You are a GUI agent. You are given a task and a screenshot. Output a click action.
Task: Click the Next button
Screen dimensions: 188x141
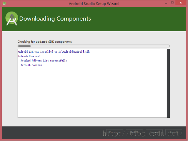point(134,133)
